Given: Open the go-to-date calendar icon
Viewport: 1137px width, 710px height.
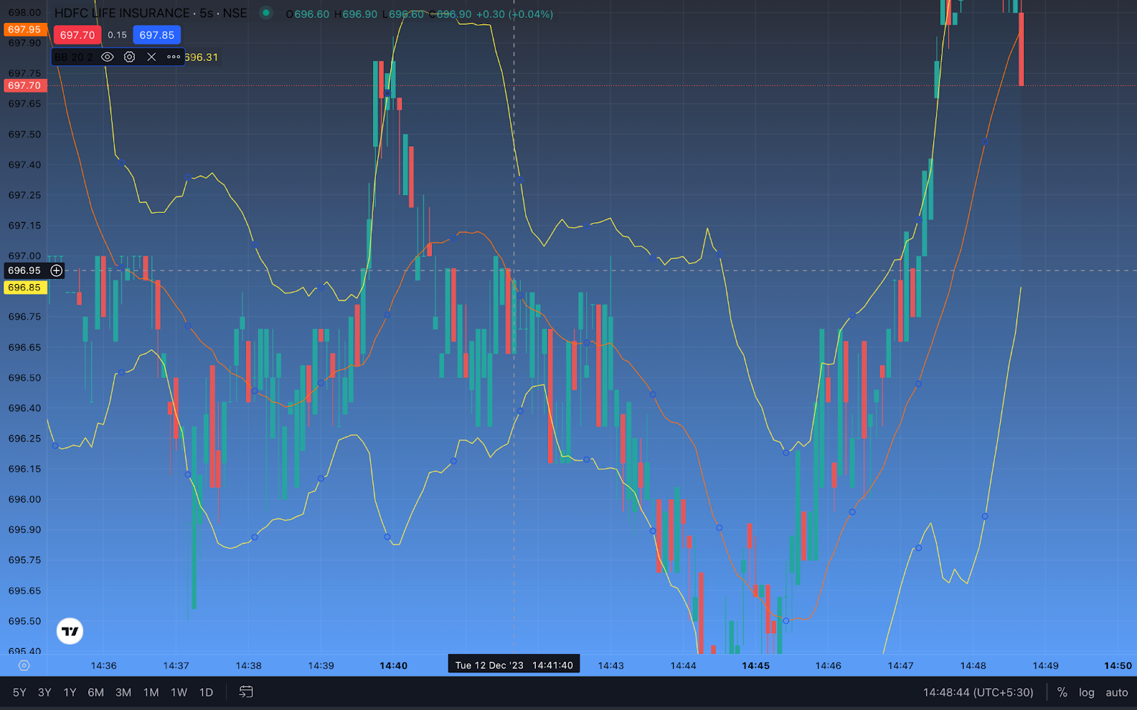Looking at the screenshot, I should (246, 692).
